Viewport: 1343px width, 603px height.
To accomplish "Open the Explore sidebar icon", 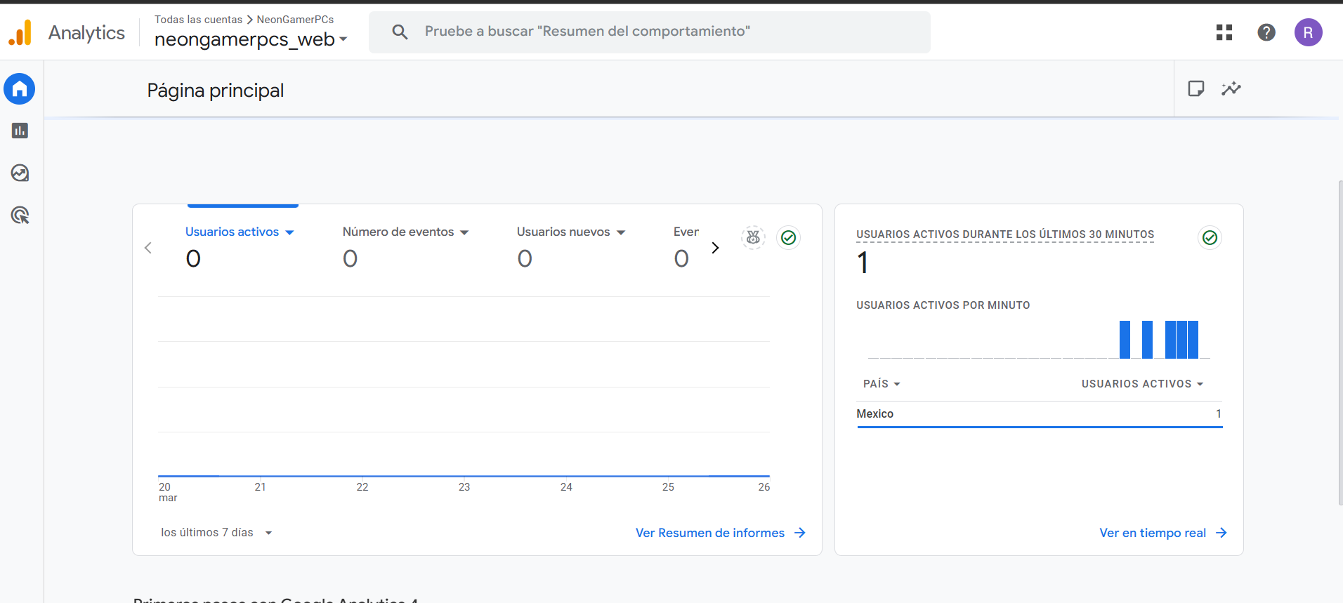I will coord(20,173).
